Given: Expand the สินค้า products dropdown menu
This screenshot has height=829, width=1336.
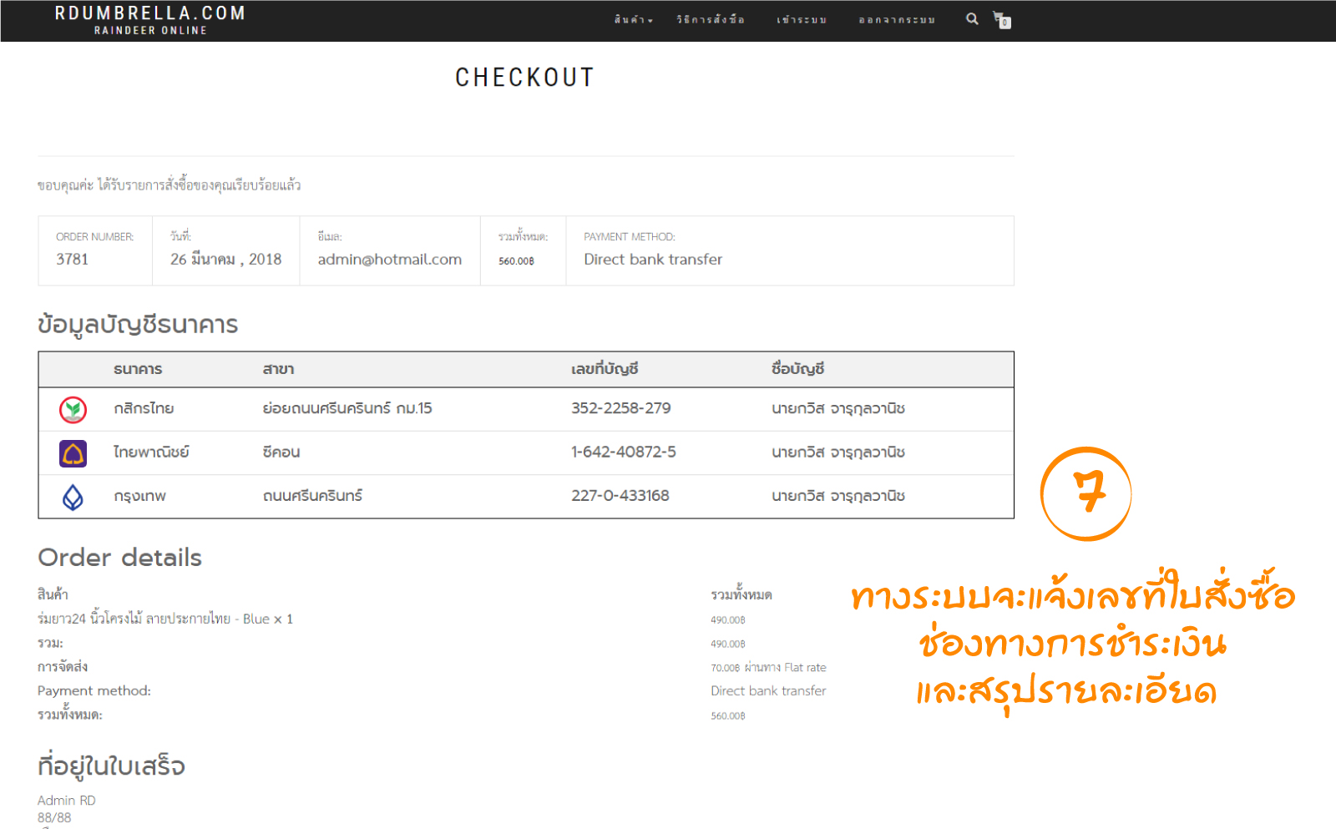Looking at the screenshot, I should tap(633, 19).
